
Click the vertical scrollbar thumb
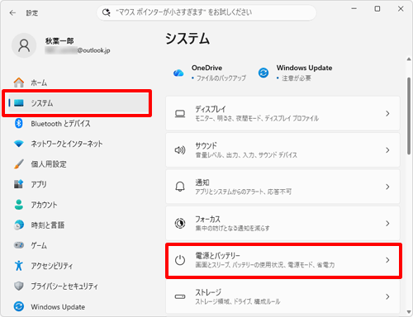point(409,116)
